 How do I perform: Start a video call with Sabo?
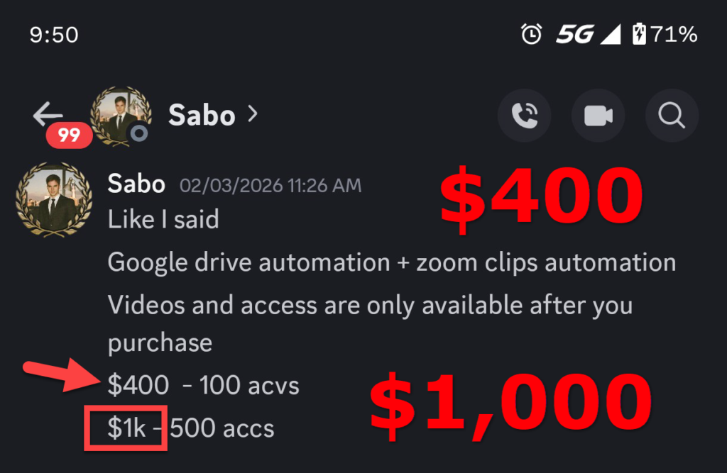598,115
